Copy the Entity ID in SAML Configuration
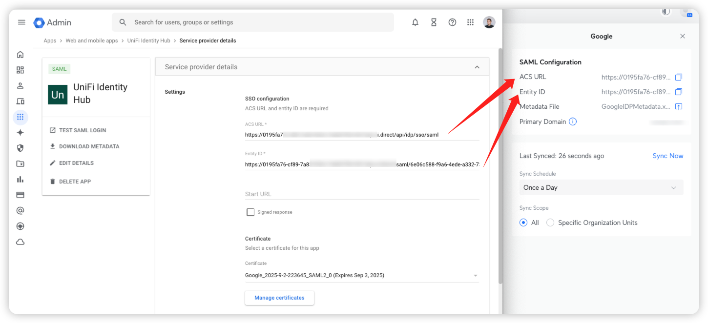 tap(678, 92)
